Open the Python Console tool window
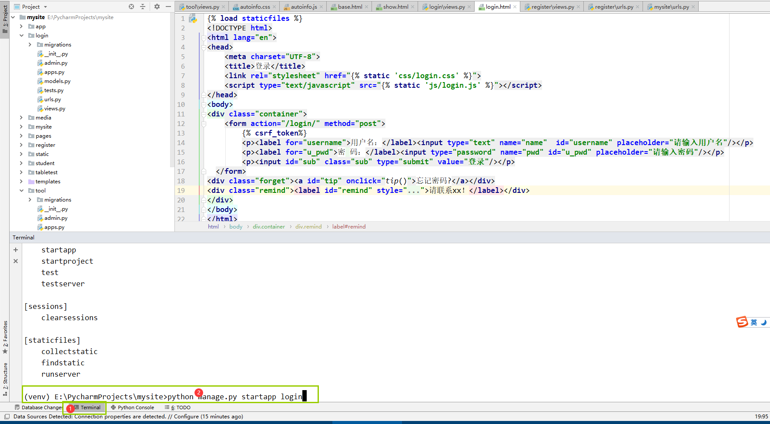 pos(132,407)
